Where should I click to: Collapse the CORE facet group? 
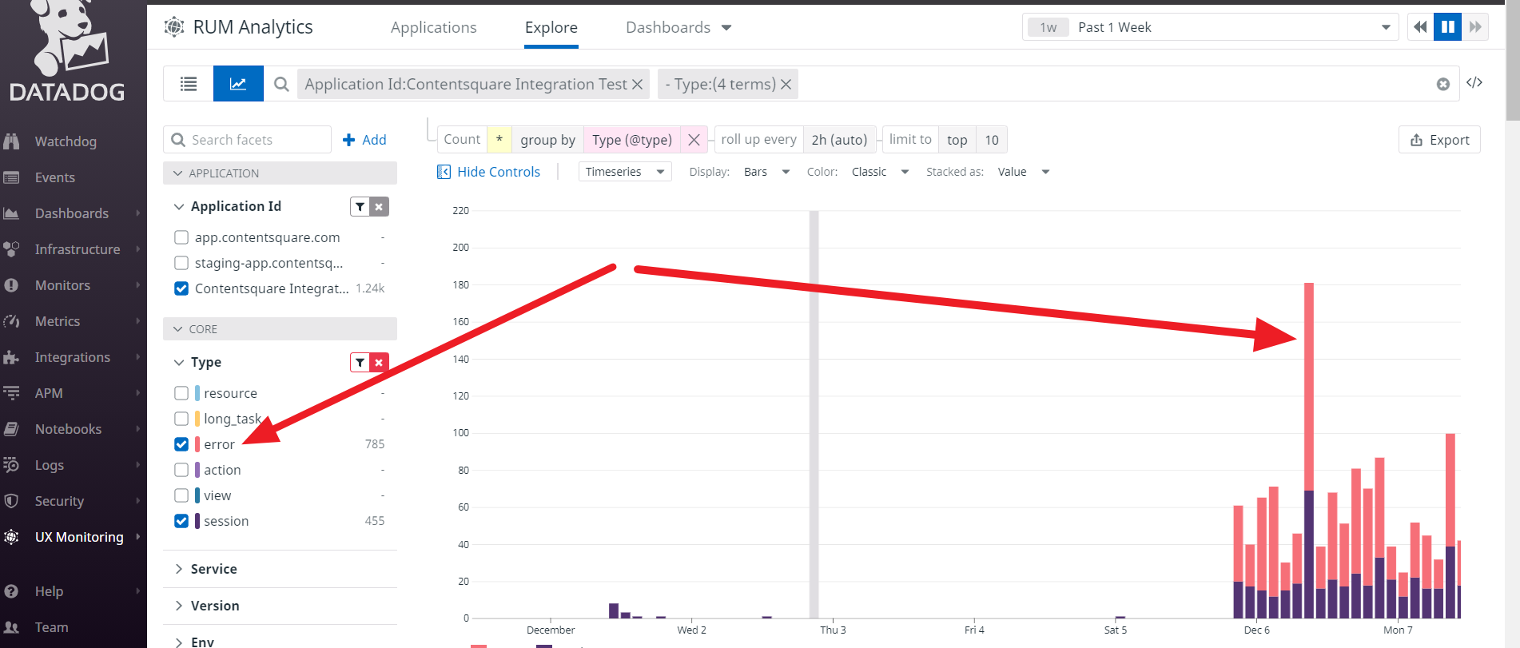[280, 329]
